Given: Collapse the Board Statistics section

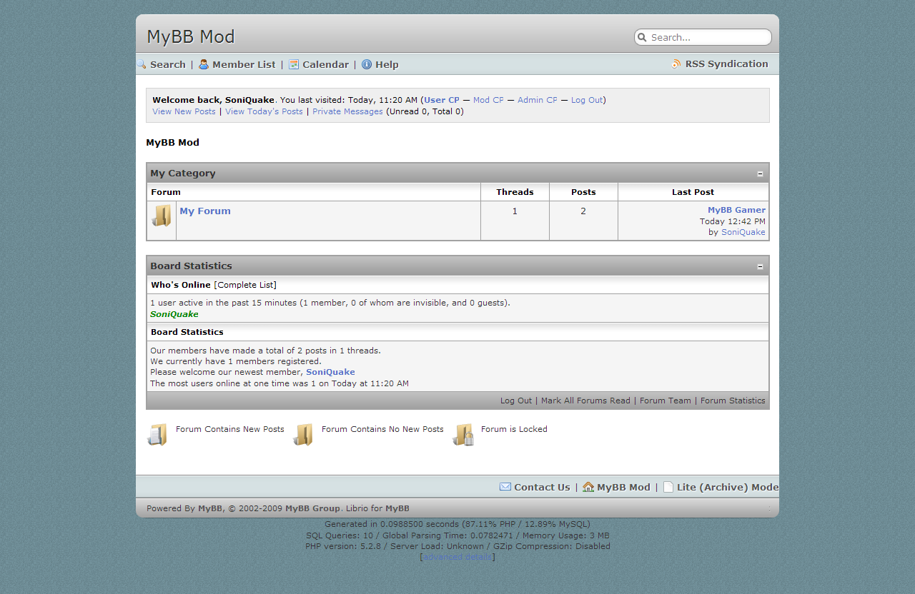Looking at the screenshot, I should click(x=760, y=266).
